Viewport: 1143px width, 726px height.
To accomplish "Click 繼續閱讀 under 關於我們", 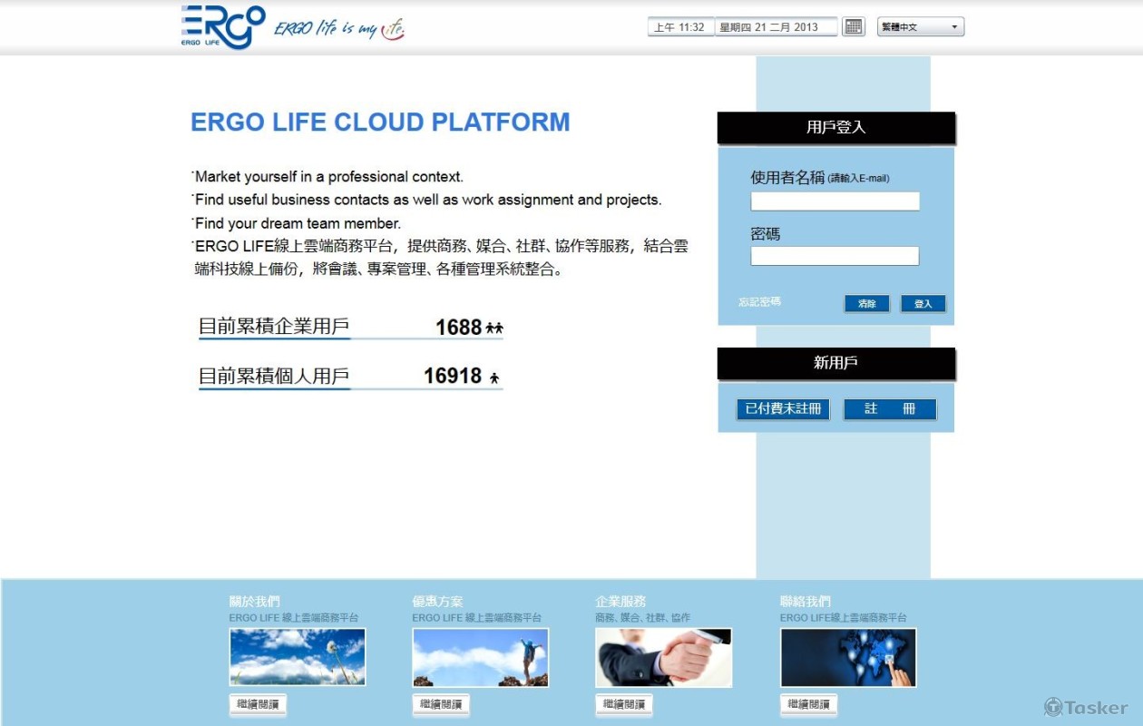I will [258, 704].
